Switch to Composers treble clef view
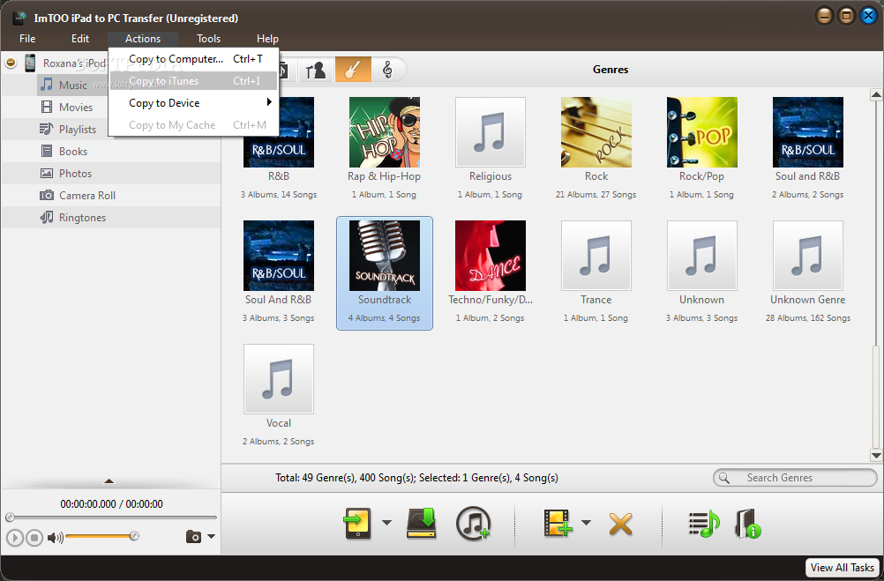This screenshot has width=884, height=581. tap(387, 70)
